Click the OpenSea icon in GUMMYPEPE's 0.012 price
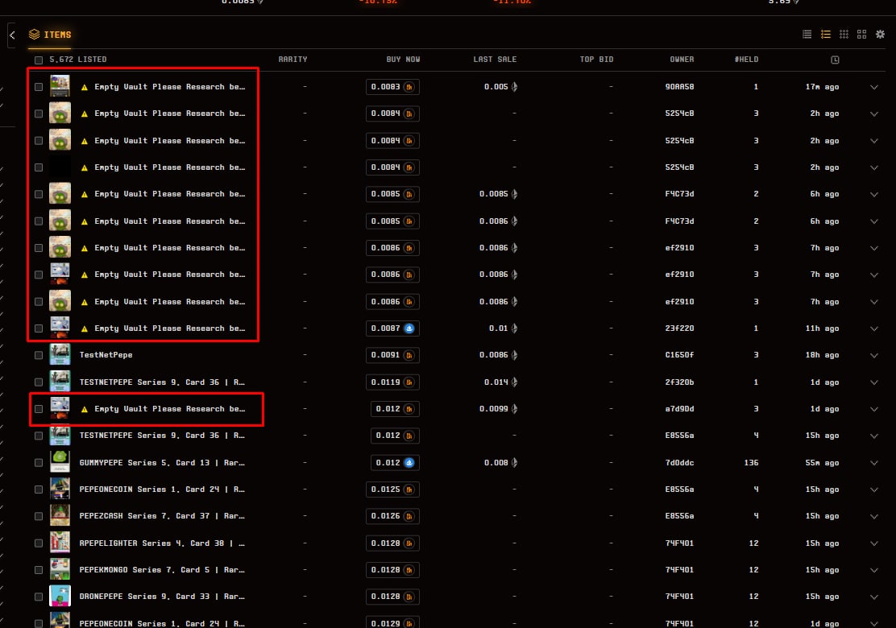 pos(409,462)
